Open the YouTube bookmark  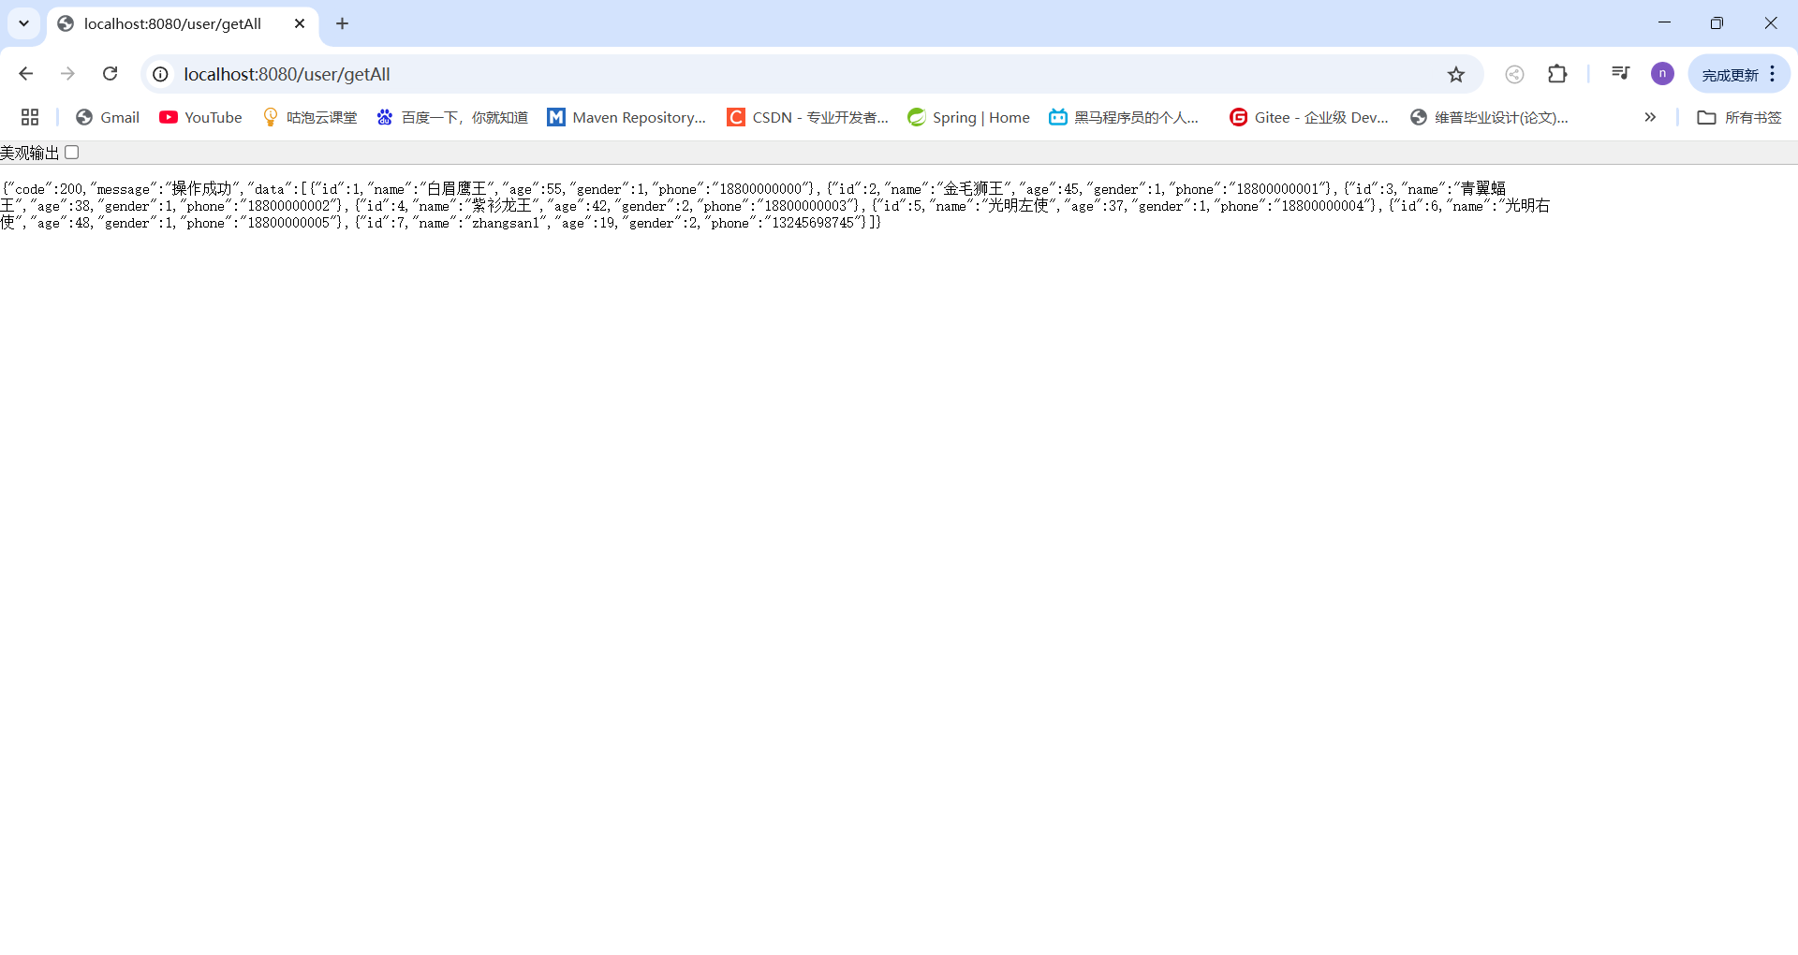pos(199,117)
